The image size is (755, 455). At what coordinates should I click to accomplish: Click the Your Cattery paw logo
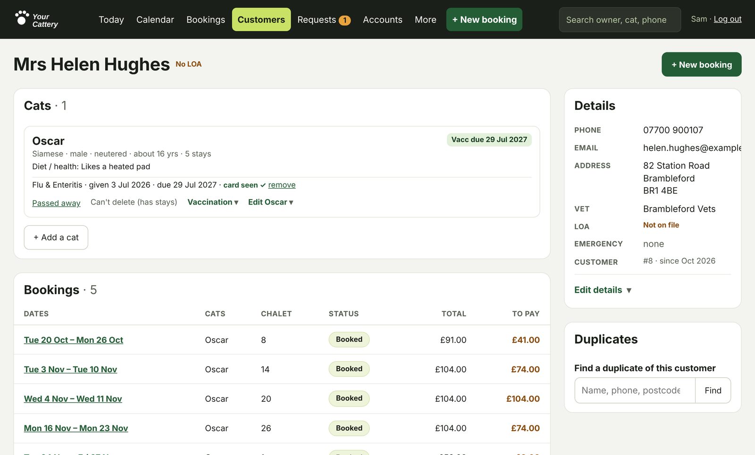(36, 19)
